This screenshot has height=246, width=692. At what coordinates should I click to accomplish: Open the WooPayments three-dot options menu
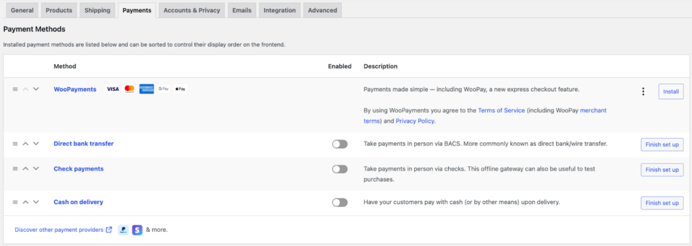[x=643, y=92]
